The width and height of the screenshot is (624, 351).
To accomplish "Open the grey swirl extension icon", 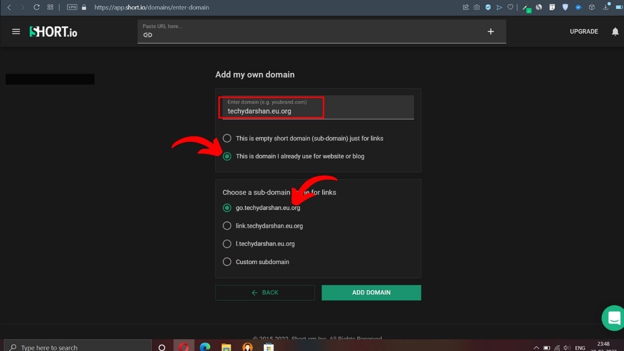I will click(x=539, y=7).
